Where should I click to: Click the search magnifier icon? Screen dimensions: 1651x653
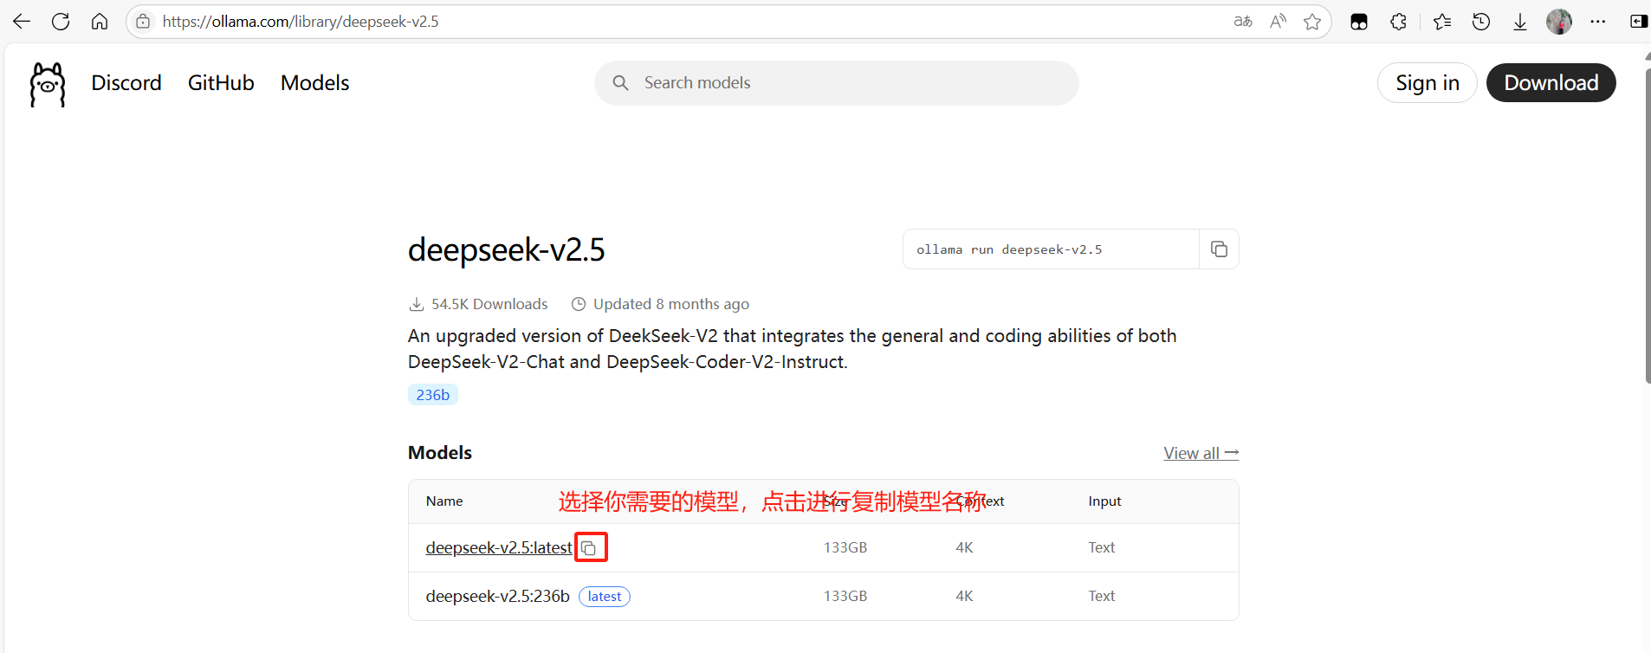[x=620, y=83]
